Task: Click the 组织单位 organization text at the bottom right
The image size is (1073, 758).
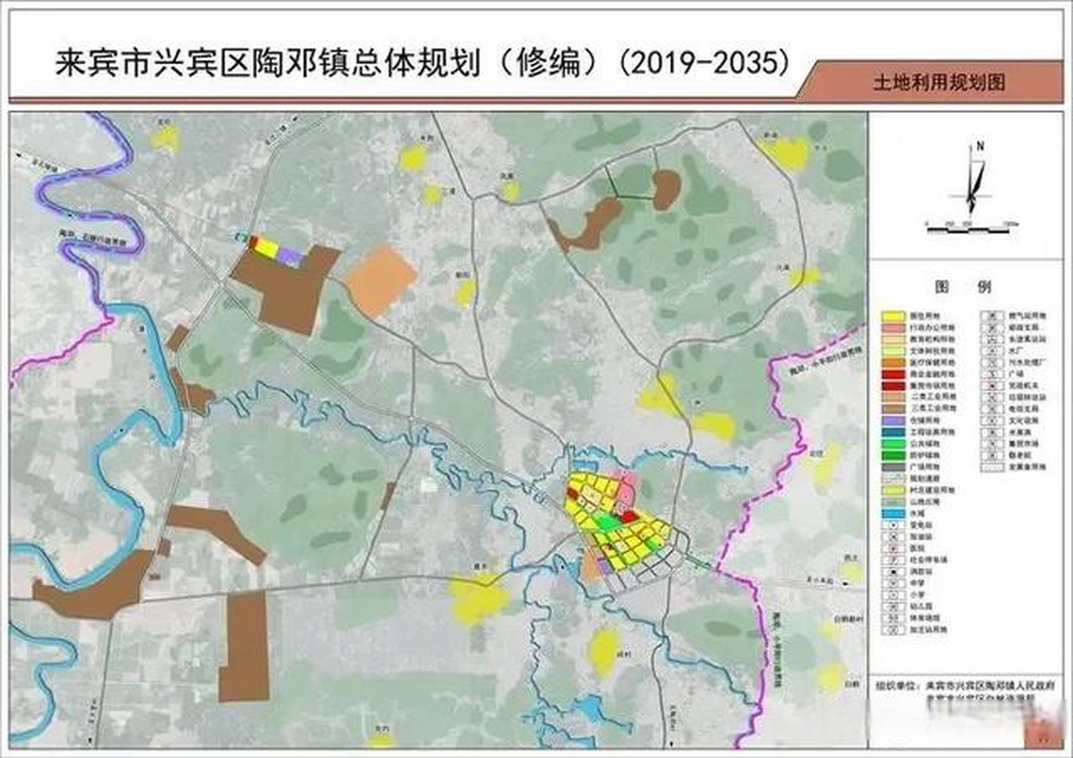Action: tap(965, 686)
